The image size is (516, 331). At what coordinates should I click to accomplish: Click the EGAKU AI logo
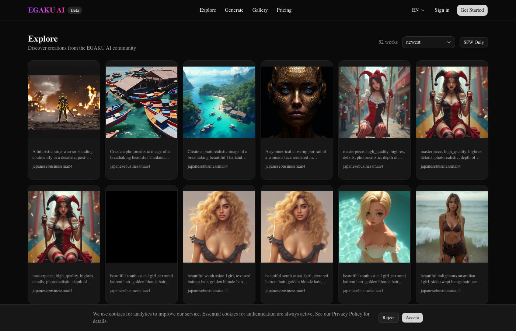[46, 10]
